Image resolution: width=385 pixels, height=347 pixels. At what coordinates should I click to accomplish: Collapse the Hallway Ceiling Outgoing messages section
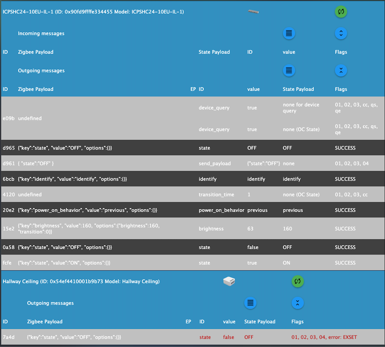pos(297,303)
